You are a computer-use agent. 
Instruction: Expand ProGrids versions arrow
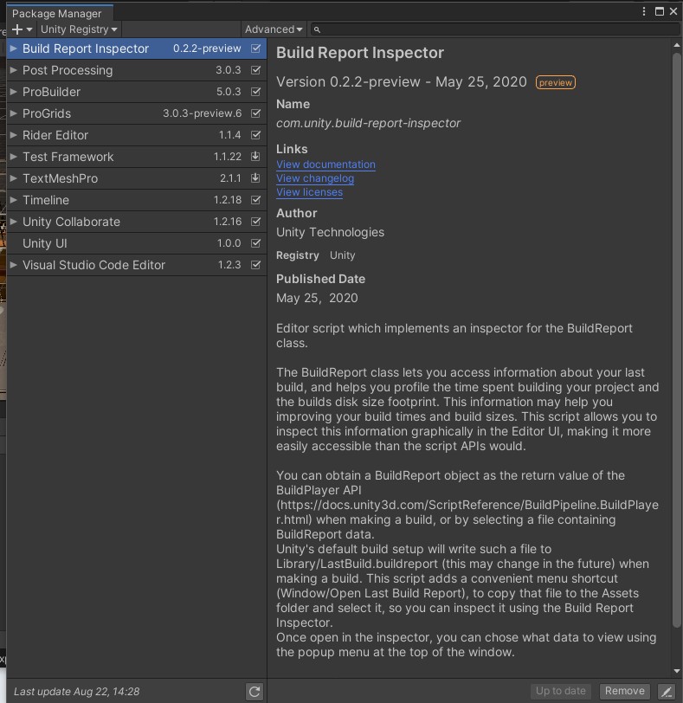[x=14, y=113]
